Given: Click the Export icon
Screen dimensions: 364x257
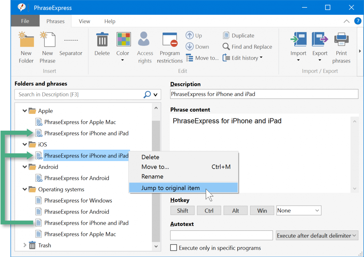Looking at the screenshot, I should pyautogui.click(x=320, y=39).
